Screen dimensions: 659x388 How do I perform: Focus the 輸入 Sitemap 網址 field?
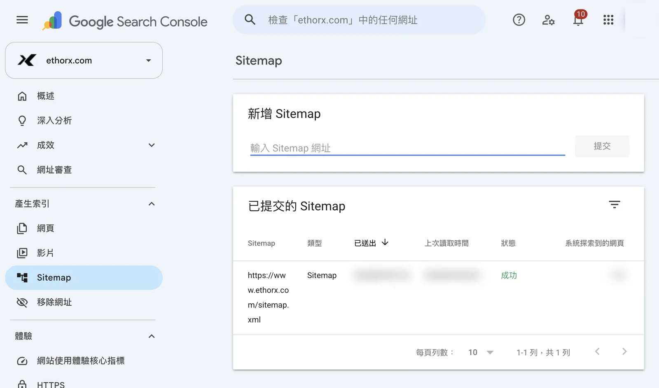point(407,148)
